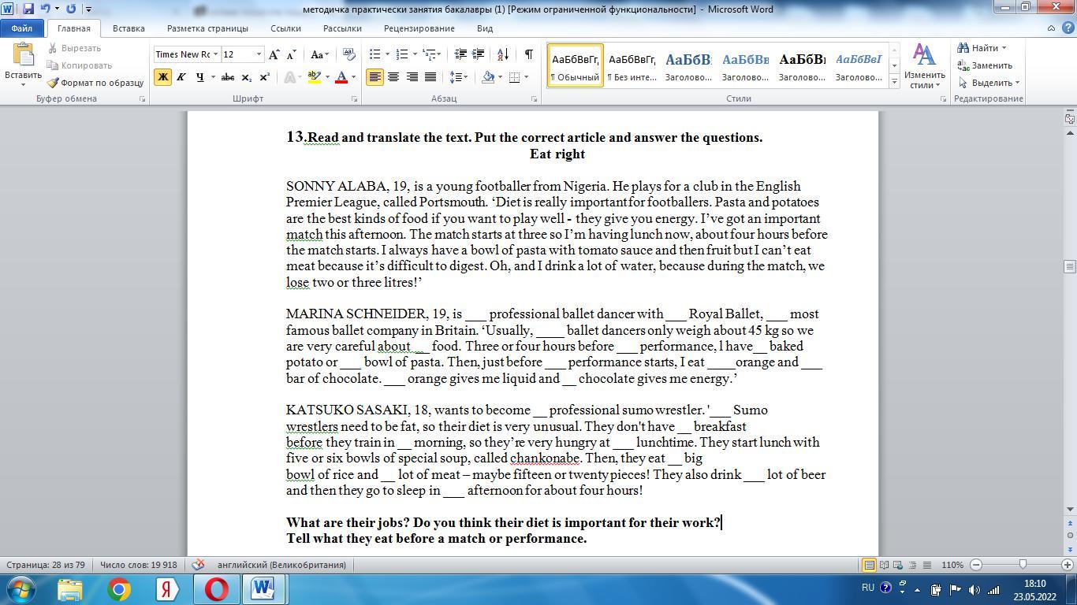The image size is (1077, 605).
Task: Click page indicator Страница: 28 из 79
Action: tap(46, 565)
